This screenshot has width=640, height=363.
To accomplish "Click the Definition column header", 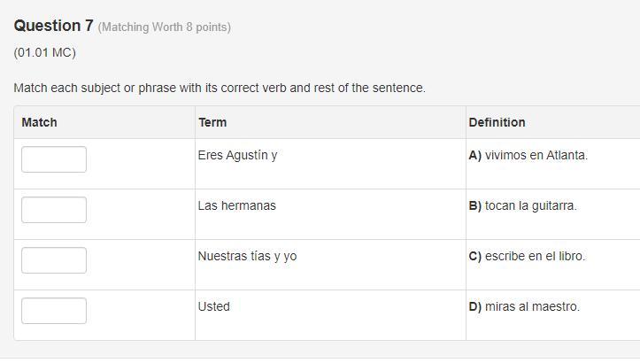I will pos(497,122).
